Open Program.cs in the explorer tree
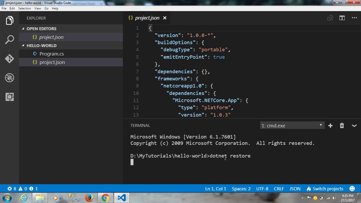The image size is (361, 203). 71,54
